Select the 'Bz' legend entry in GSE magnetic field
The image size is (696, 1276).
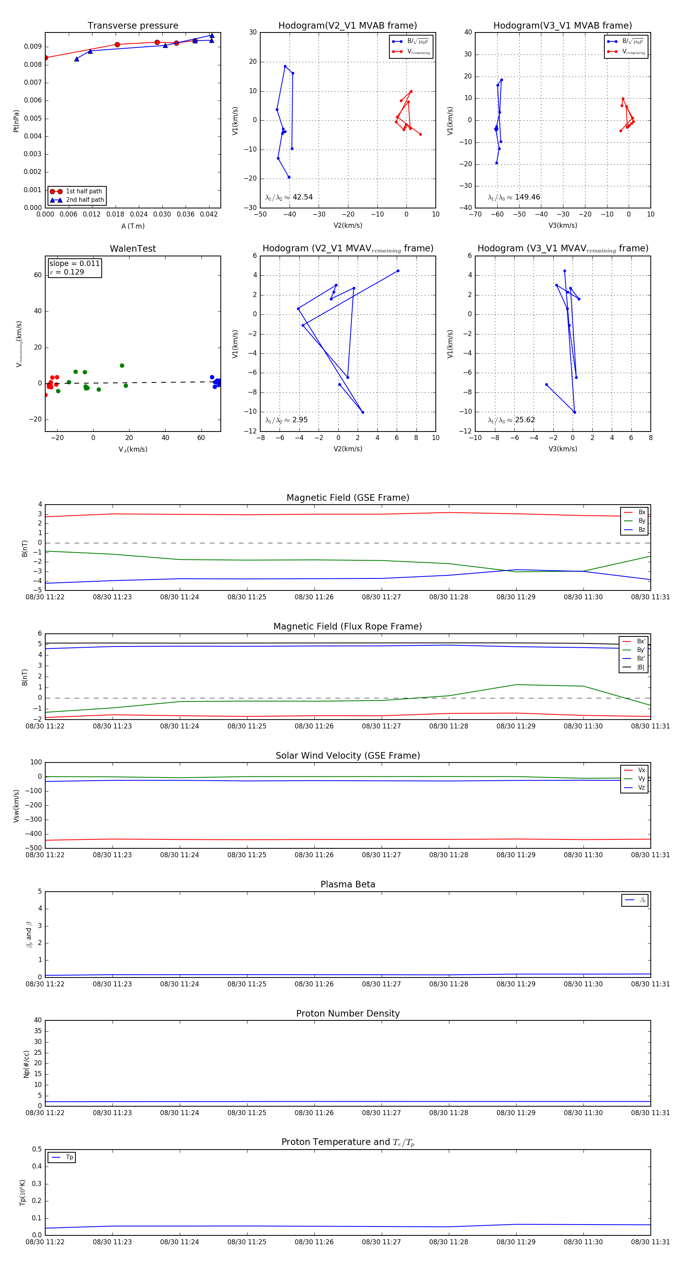635,530
